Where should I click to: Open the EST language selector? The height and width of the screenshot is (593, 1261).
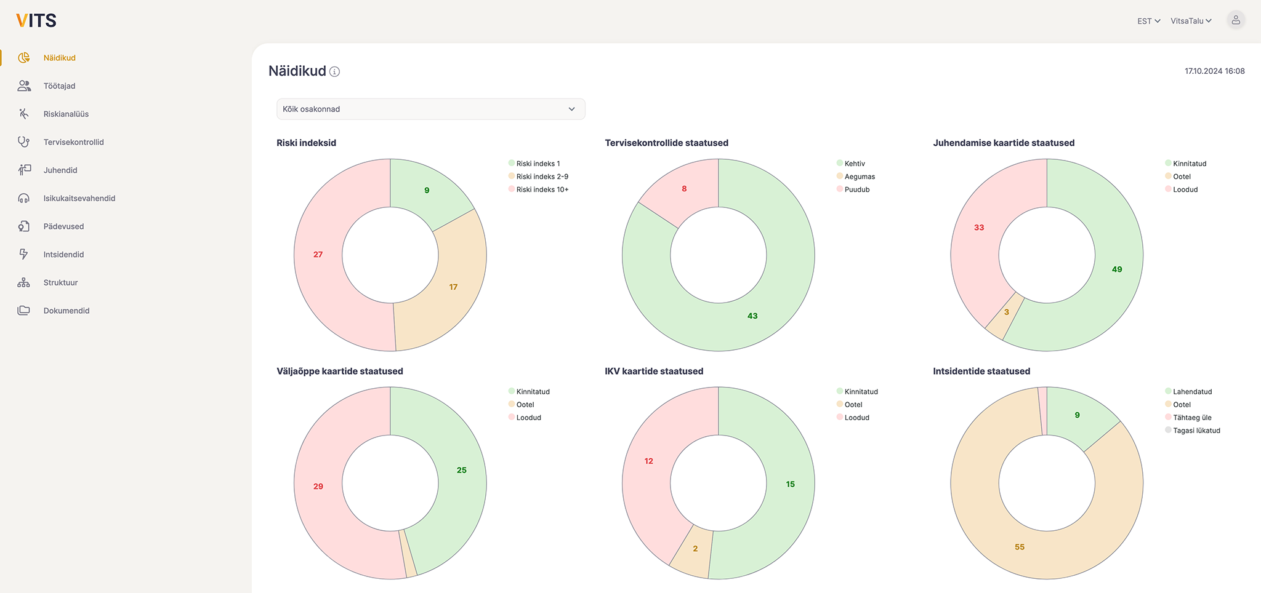1148,21
